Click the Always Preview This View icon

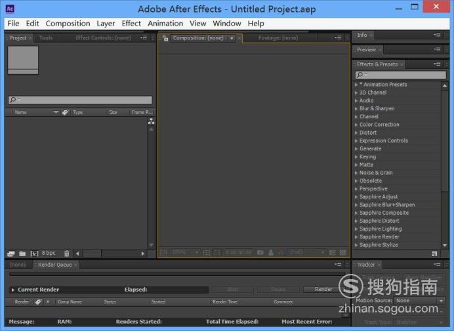[x=163, y=252]
